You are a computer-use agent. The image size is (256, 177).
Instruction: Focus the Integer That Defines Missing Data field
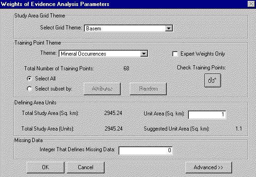[x=145, y=150]
